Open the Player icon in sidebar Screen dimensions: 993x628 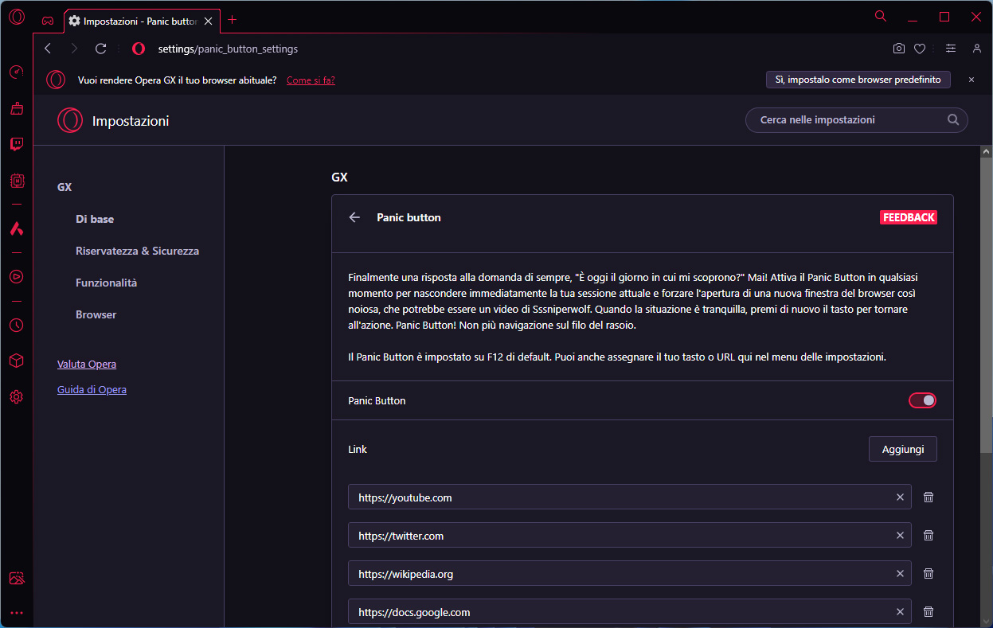(x=17, y=277)
